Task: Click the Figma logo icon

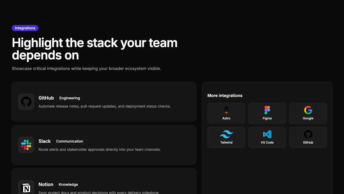Action: [x=267, y=110]
